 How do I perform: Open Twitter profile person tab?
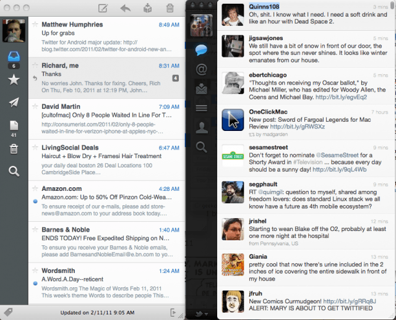point(202,128)
